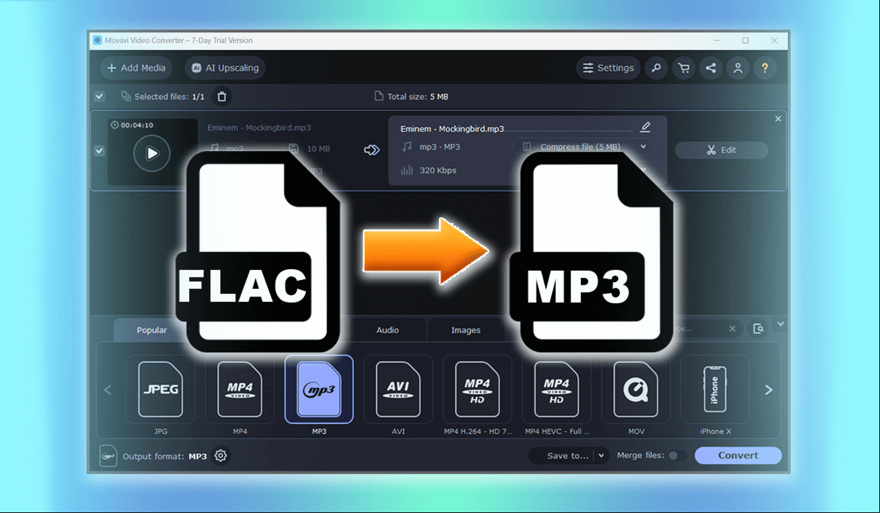Click the device detection icon beside search

[x=758, y=329]
